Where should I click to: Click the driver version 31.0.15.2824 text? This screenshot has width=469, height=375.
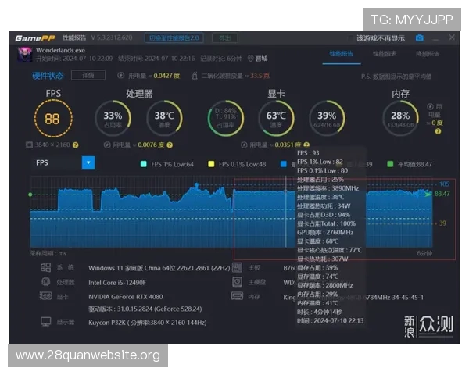(145, 309)
